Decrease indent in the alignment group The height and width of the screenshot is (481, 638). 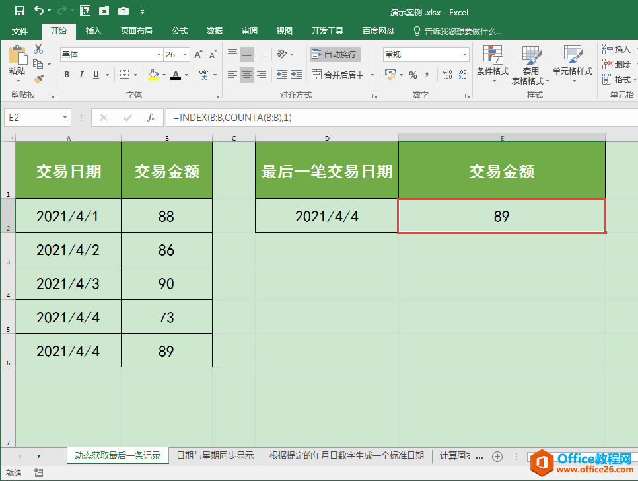click(282, 75)
